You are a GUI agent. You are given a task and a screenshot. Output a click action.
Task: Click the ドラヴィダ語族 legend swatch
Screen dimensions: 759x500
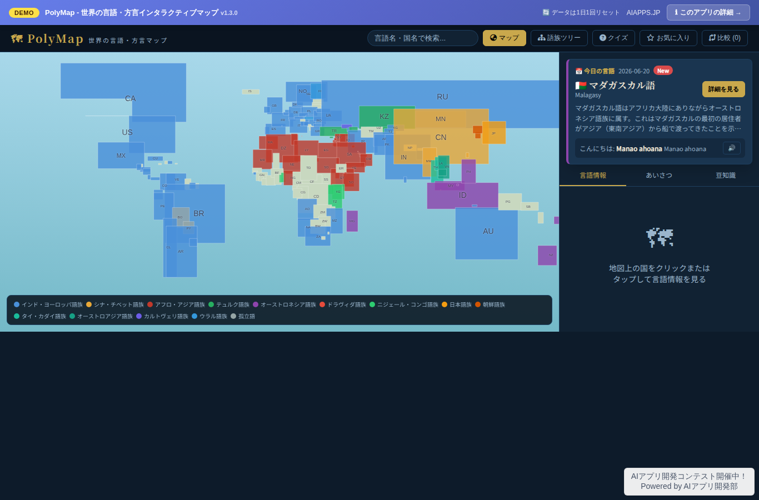click(322, 304)
